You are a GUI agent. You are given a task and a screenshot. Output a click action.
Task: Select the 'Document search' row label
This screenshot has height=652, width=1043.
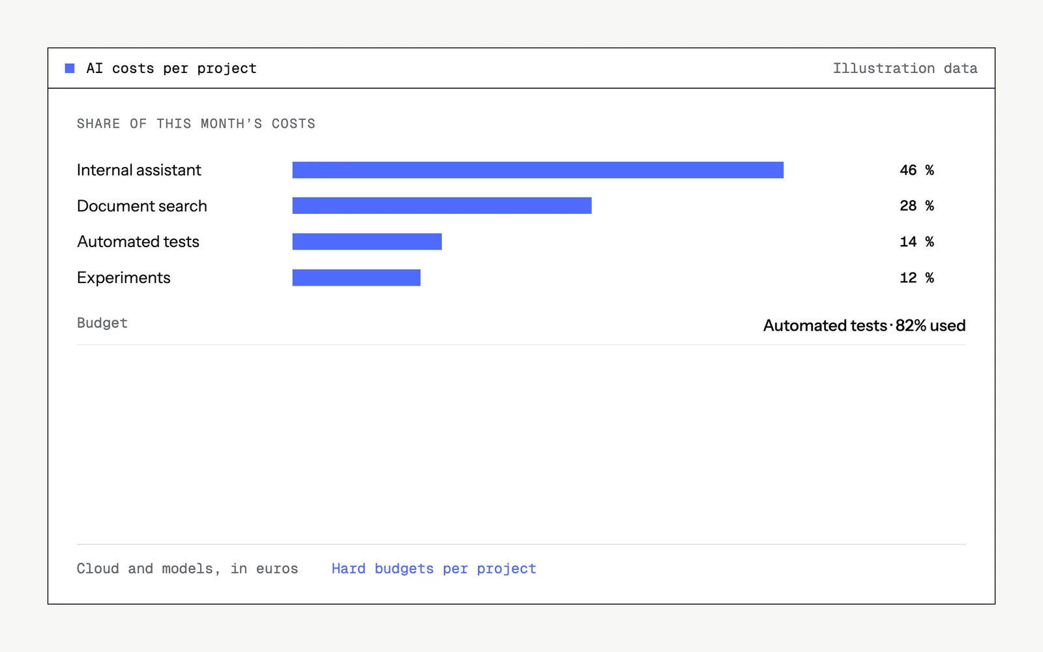(142, 206)
